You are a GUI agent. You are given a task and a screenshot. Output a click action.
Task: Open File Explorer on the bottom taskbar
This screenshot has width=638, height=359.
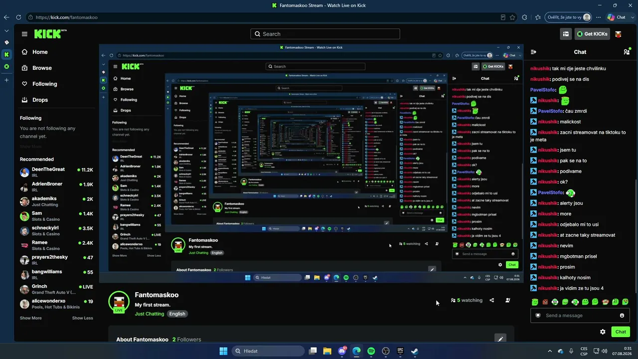coord(327,351)
